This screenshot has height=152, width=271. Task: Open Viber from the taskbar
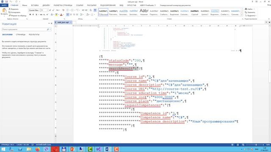[46, 149]
